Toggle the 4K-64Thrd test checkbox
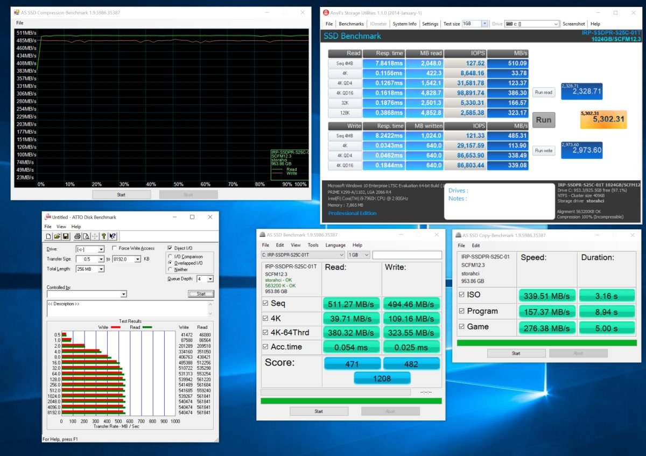 (265, 333)
